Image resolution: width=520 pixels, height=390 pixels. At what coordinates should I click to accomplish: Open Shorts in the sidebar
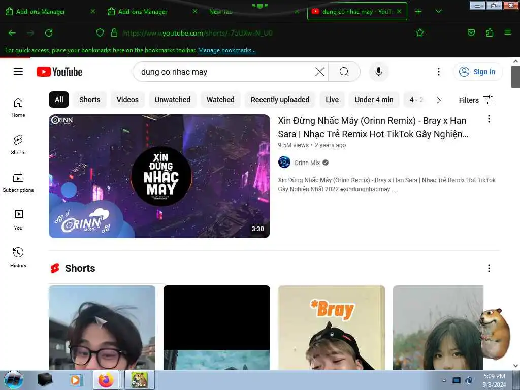pos(18,145)
